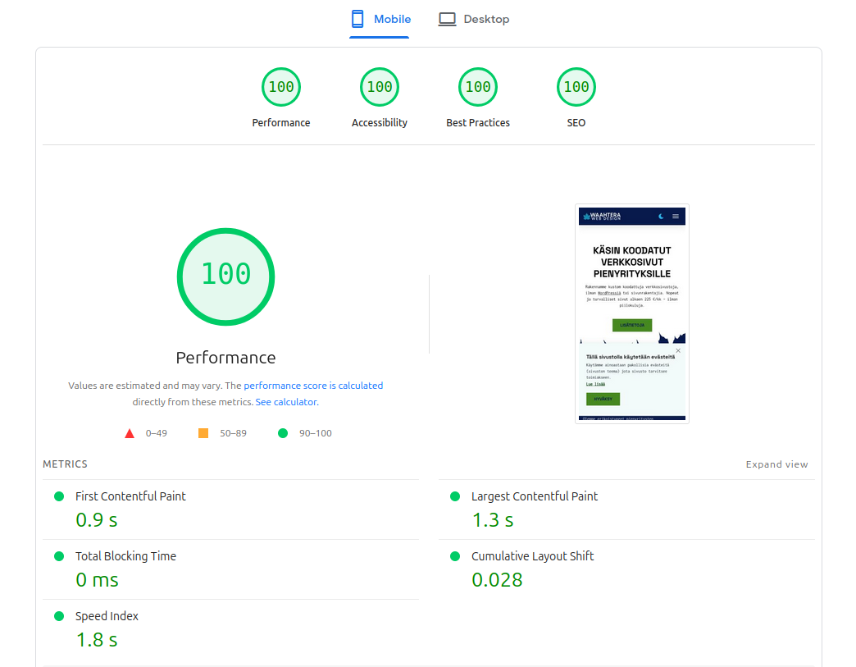Click the SEO score circle
This screenshot has height=667, width=856.
[x=576, y=86]
